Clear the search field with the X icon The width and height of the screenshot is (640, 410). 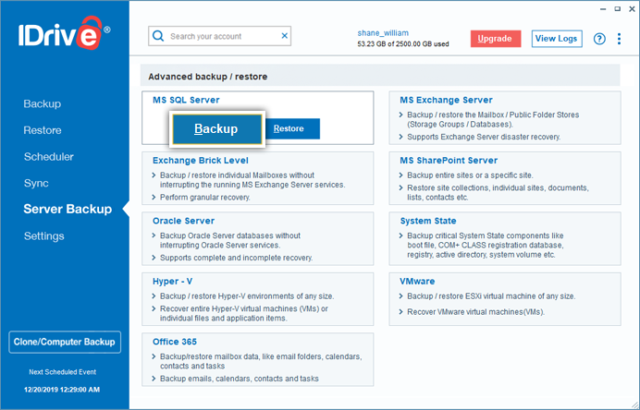click(285, 36)
